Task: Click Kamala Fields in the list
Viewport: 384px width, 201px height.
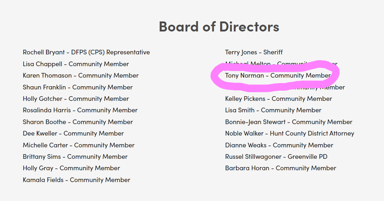Action: (76, 180)
